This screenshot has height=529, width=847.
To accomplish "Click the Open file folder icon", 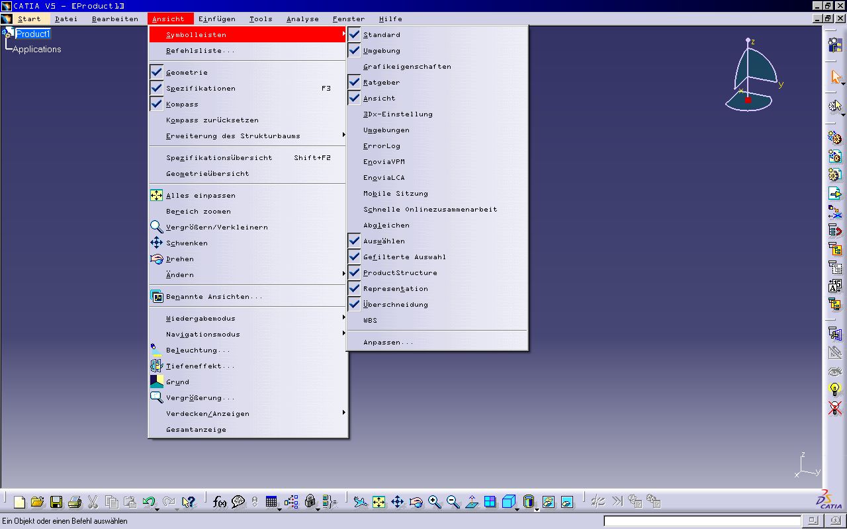I will click(x=38, y=502).
